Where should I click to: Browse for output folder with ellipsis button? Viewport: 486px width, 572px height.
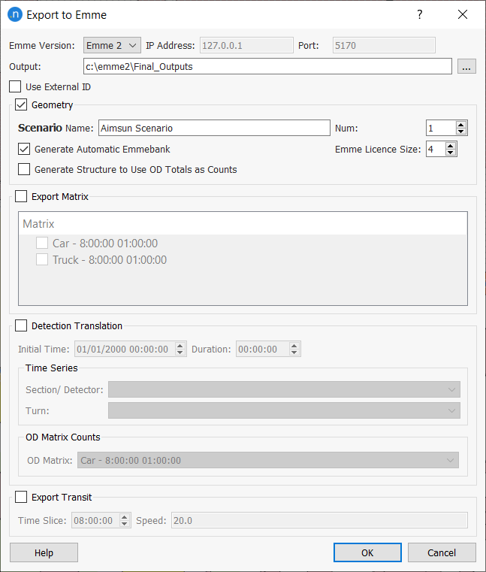pyautogui.click(x=466, y=66)
